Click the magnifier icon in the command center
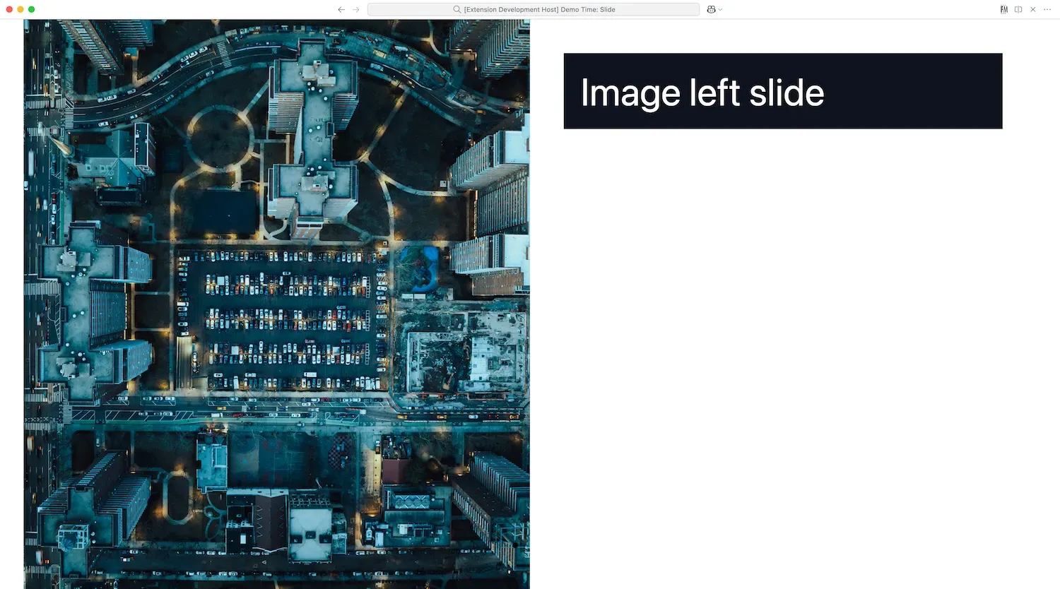Viewport: 1060px width, 589px height. [x=457, y=9]
